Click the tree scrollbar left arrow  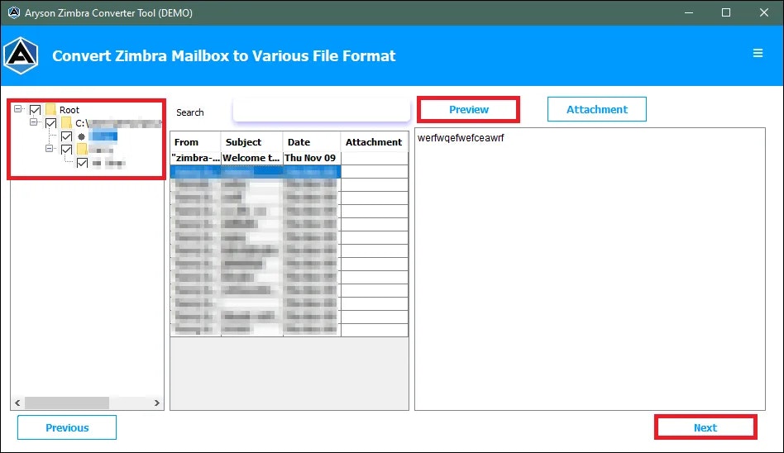click(x=17, y=403)
